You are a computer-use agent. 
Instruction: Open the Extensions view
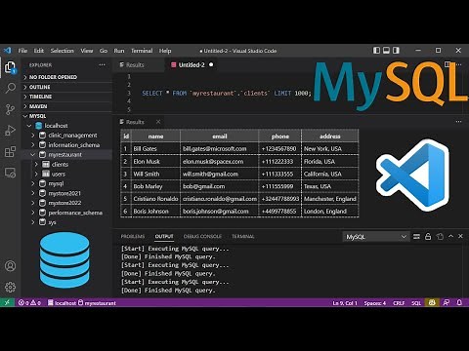tap(10, 151)
